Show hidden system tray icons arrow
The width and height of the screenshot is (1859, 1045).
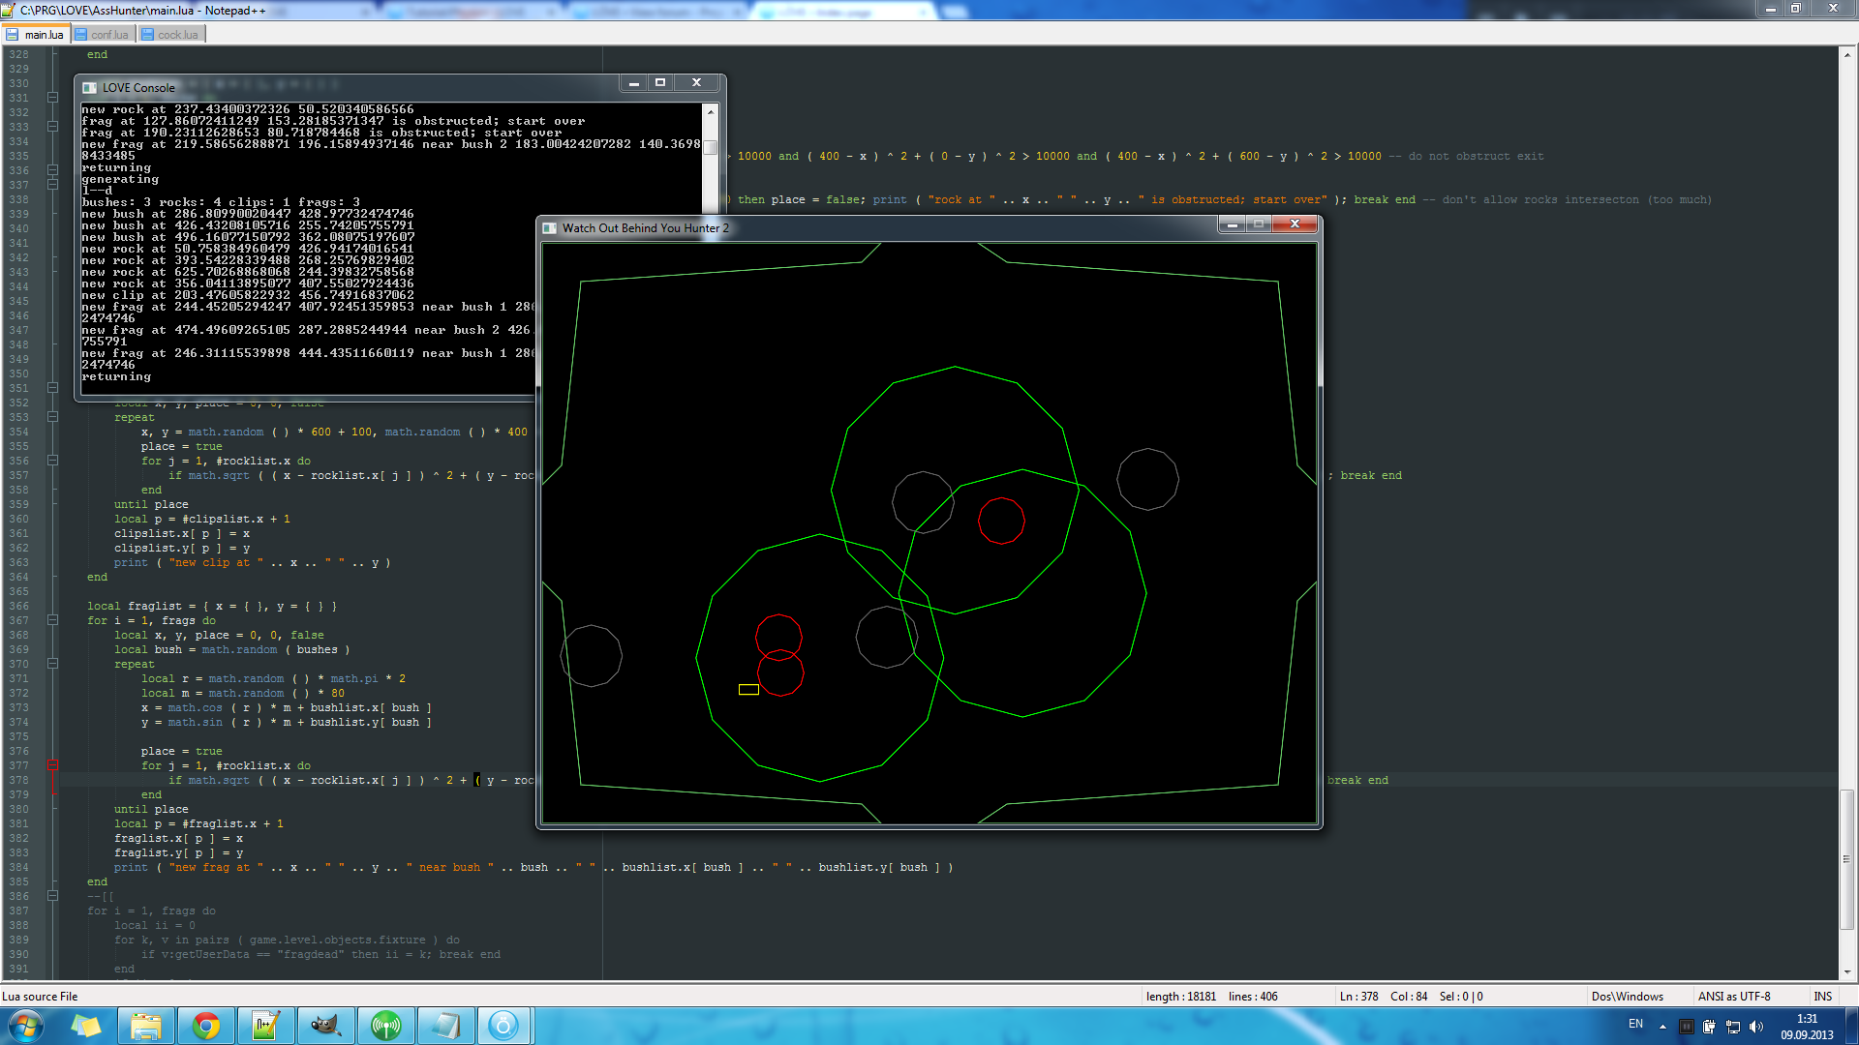click(x=1662, y=1027)
